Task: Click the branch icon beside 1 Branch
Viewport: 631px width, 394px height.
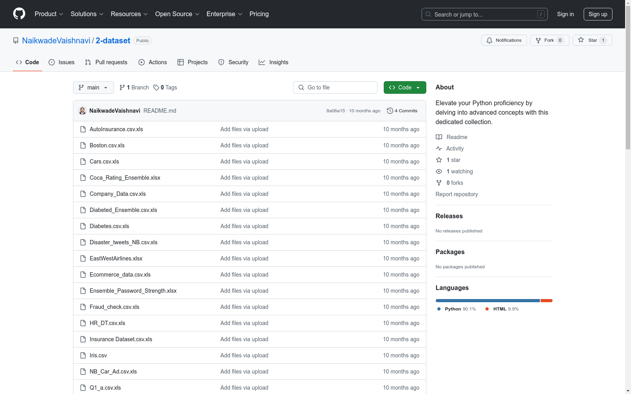Action: [x=122, y=87]
